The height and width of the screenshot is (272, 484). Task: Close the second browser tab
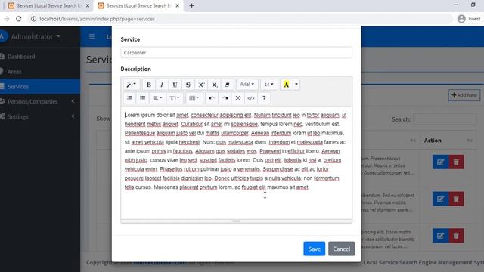tap(178, 5)
